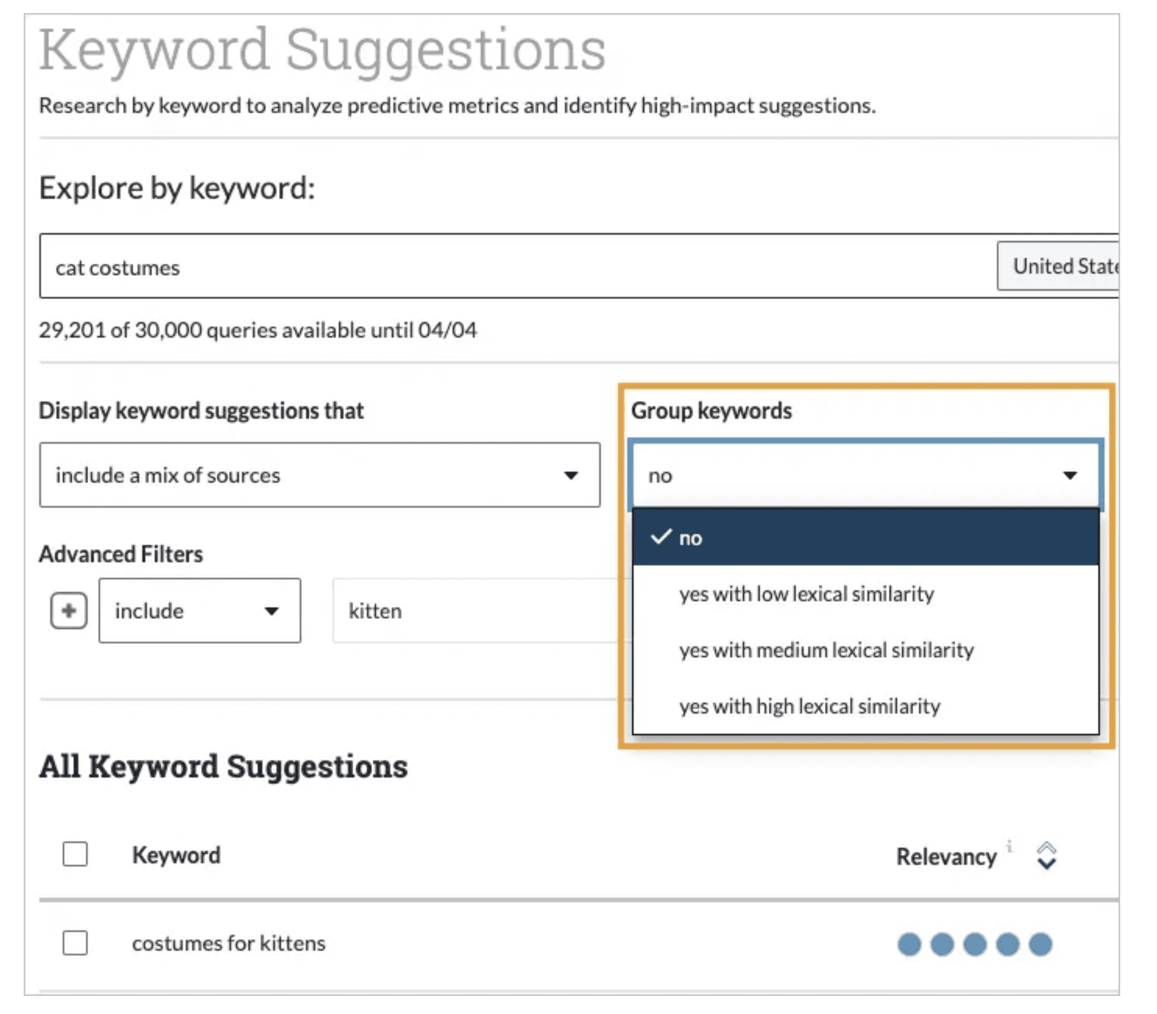Open the include filter type dropdown
The width and height of the screenshot is (1157, 1014).
point(200,610)
